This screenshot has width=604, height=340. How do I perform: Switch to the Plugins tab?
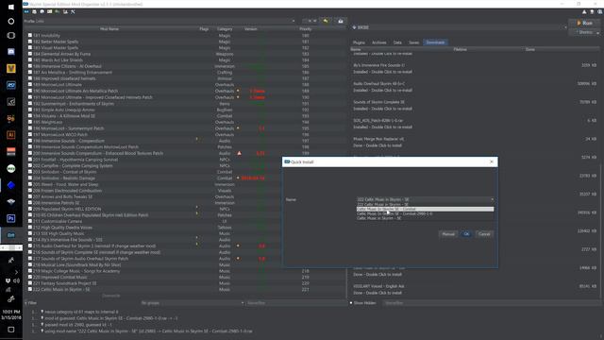point(359,42)
